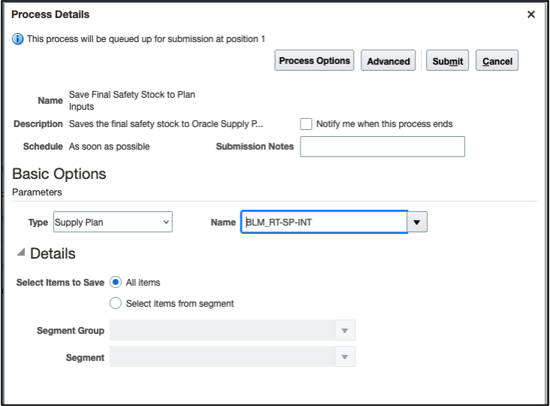
Task: Open Process Options
Action: click(x=315, y=61)
